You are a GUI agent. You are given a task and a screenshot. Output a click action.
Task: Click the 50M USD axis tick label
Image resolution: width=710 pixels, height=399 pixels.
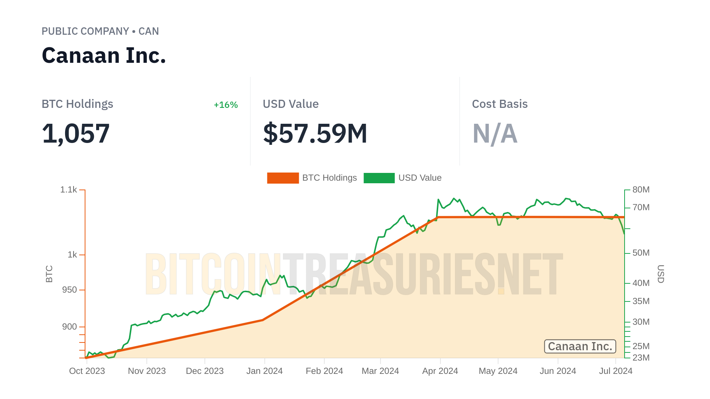(641, 253)
